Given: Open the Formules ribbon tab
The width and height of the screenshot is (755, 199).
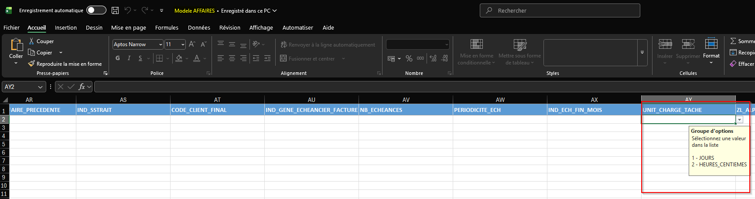Looking at the screenshot, I should click(x=167, y=27).
